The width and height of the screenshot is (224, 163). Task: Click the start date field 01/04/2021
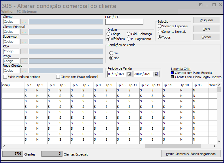click(117, 74)
